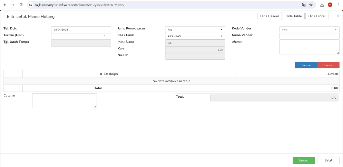
Task: Go back in browser history
Action: (x=5, y=5)
